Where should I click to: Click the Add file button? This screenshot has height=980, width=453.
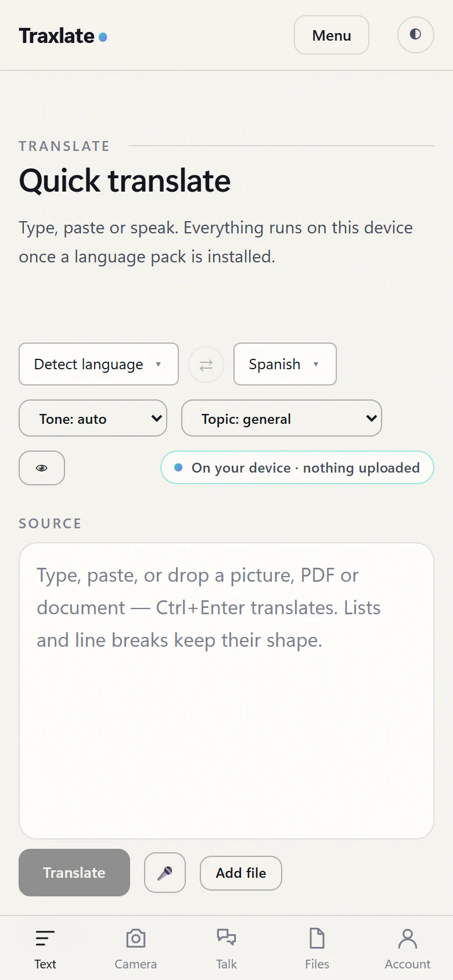coord(241,873)
